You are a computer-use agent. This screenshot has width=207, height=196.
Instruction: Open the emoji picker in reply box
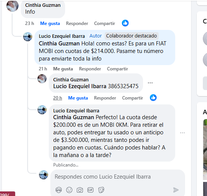pos(69,190)
